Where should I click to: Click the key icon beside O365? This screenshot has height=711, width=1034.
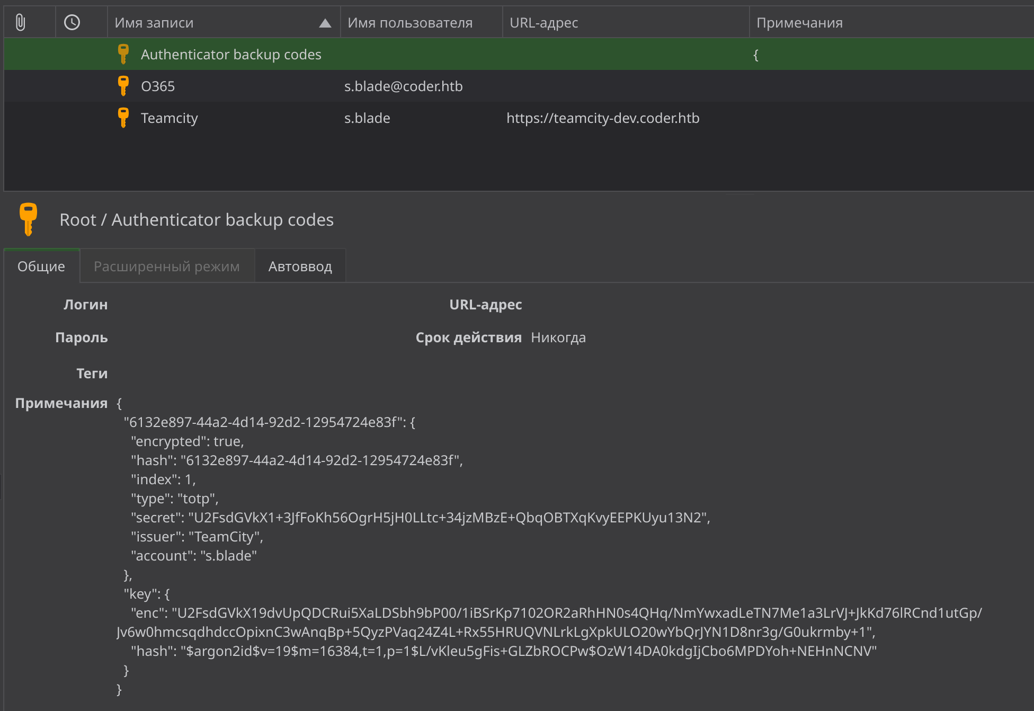coord(123,86)
